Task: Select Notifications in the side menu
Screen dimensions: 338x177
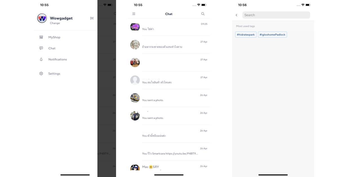Action: point(57,59)
